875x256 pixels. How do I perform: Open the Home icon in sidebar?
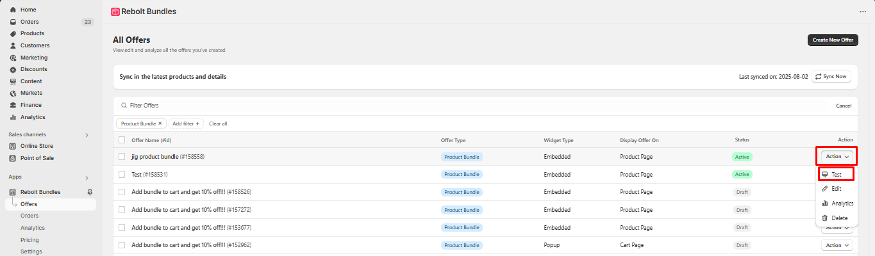(13, 10)
